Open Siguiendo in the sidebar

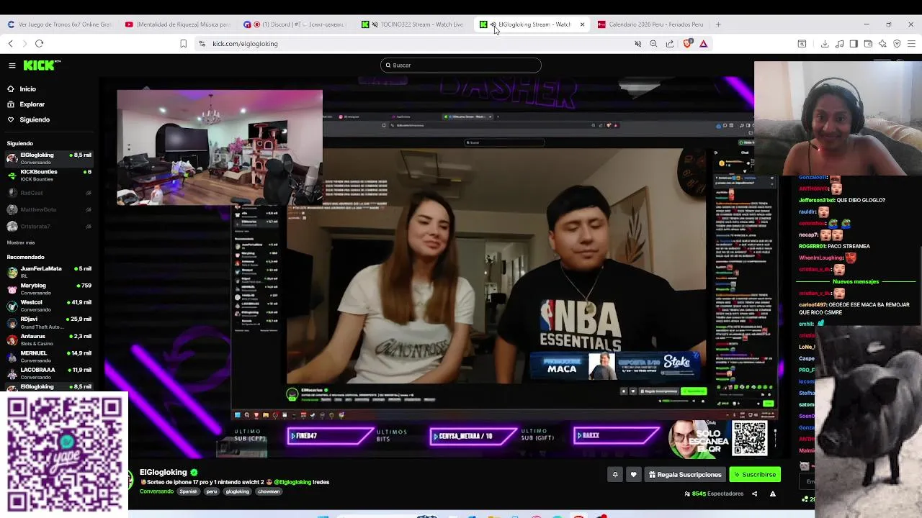click(x=35, y=120)
